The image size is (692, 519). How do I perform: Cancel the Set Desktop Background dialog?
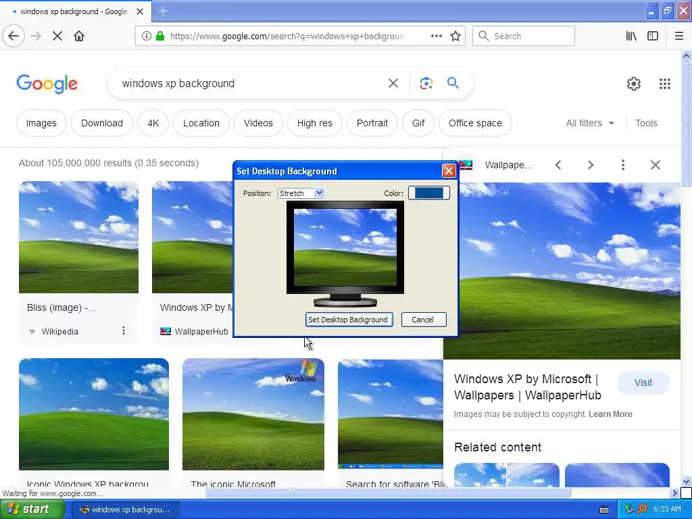(424, 320)
